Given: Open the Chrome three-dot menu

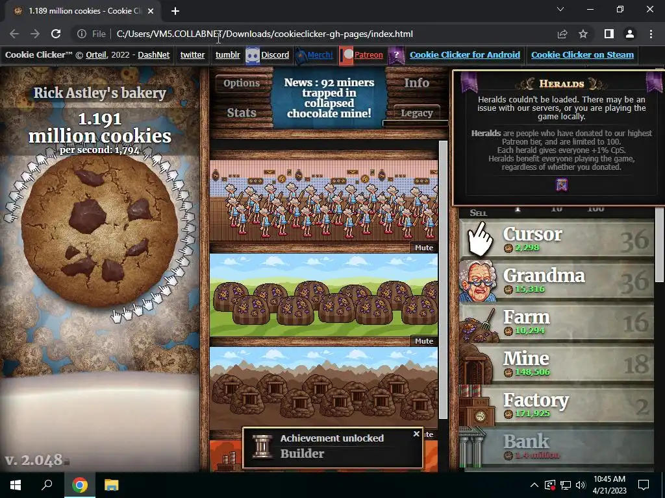Looking at the screenshot, I should 651,34.
